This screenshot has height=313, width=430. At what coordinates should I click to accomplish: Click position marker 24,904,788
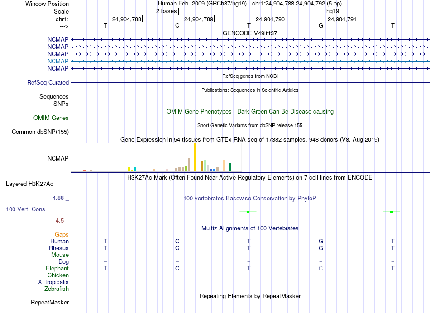pyautogui.click(x=127, y=19)
